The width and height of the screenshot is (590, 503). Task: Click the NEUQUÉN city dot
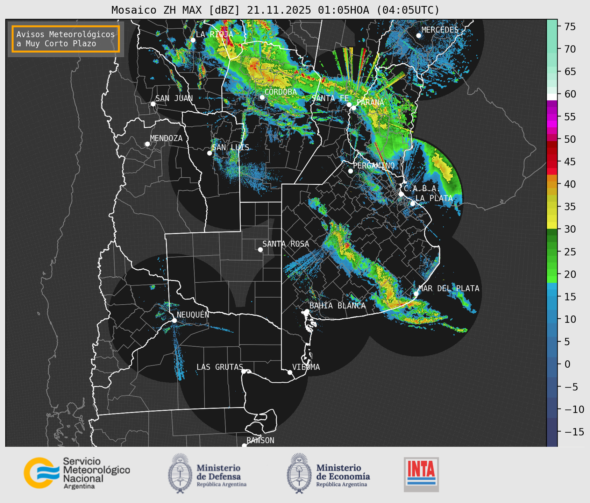pos(174,320)
